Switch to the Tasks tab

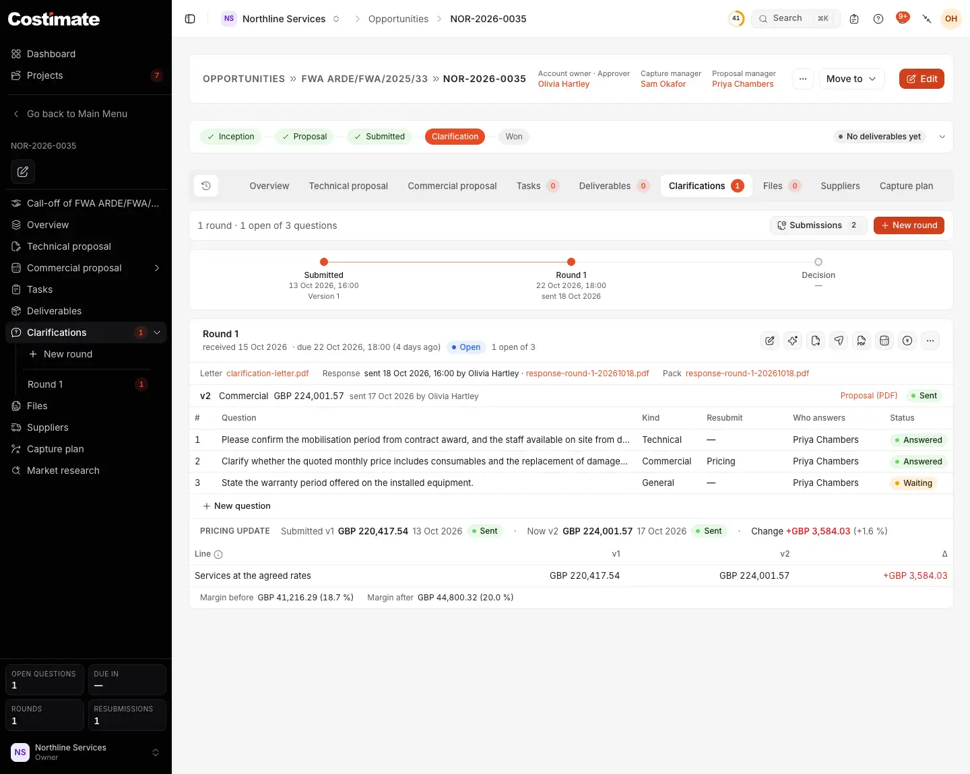(538, 186)
